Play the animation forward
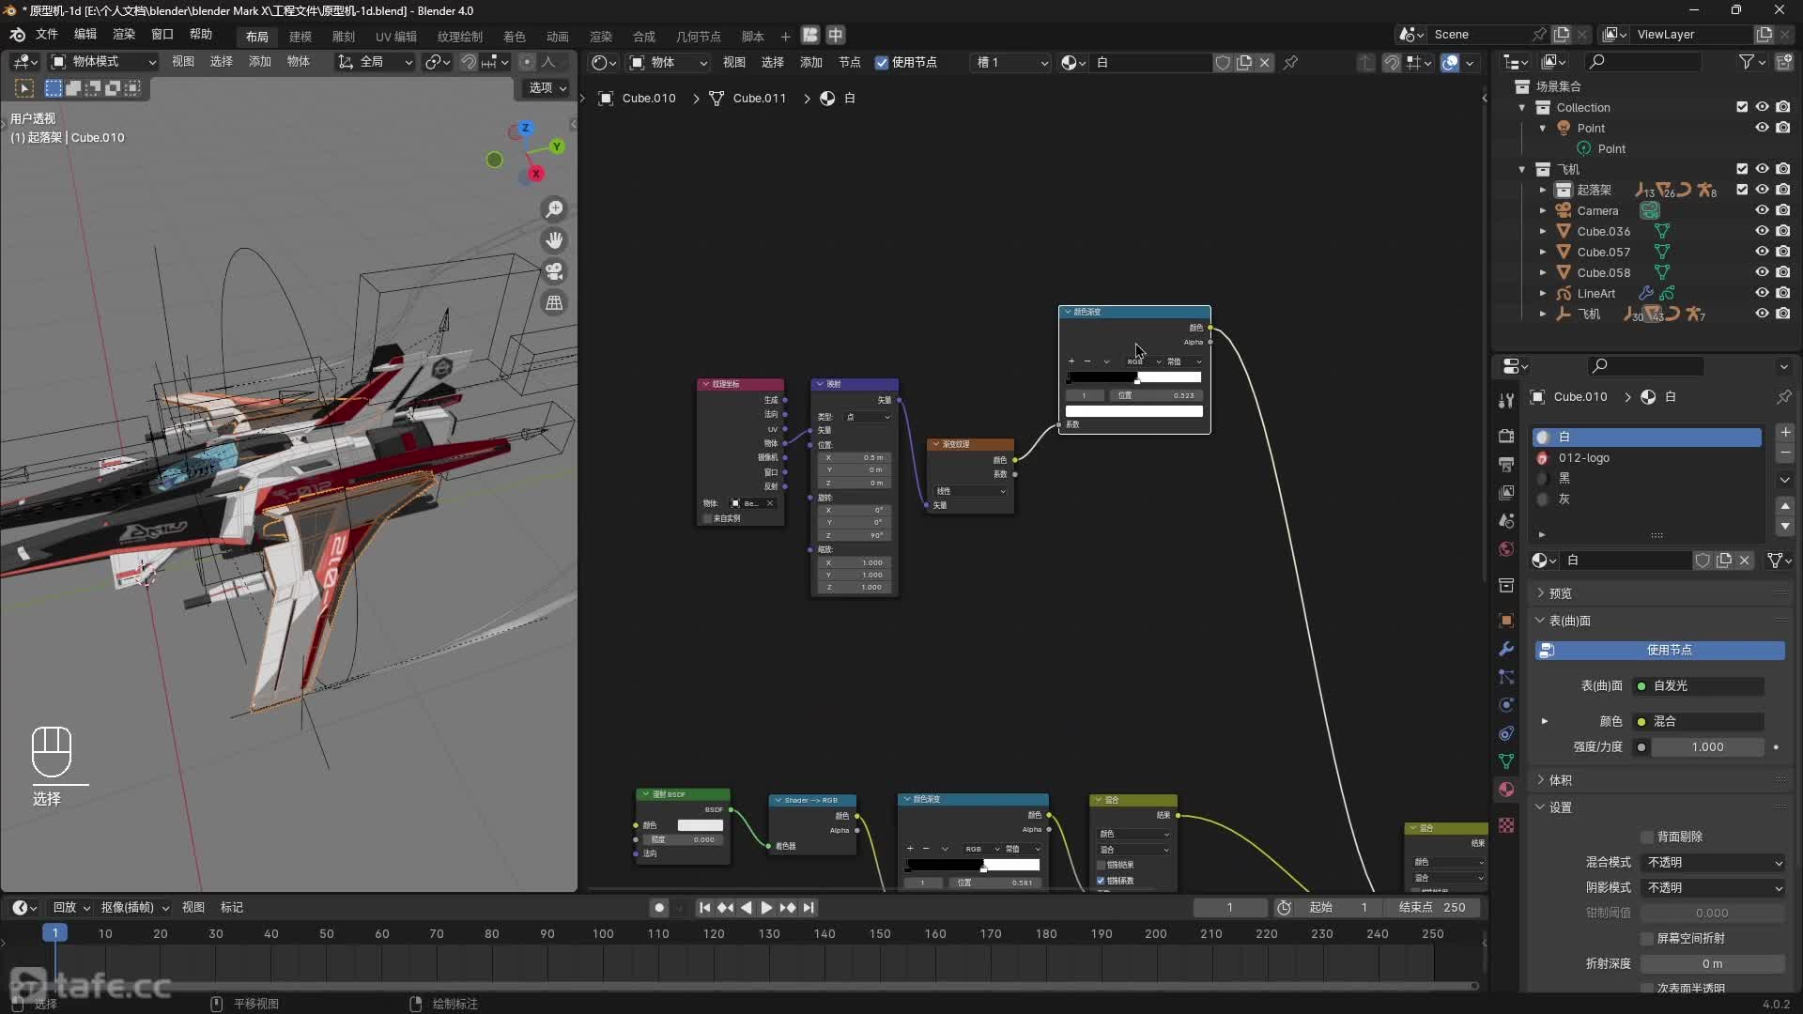Screen dimensions: 1803x1014 point(766,908)
